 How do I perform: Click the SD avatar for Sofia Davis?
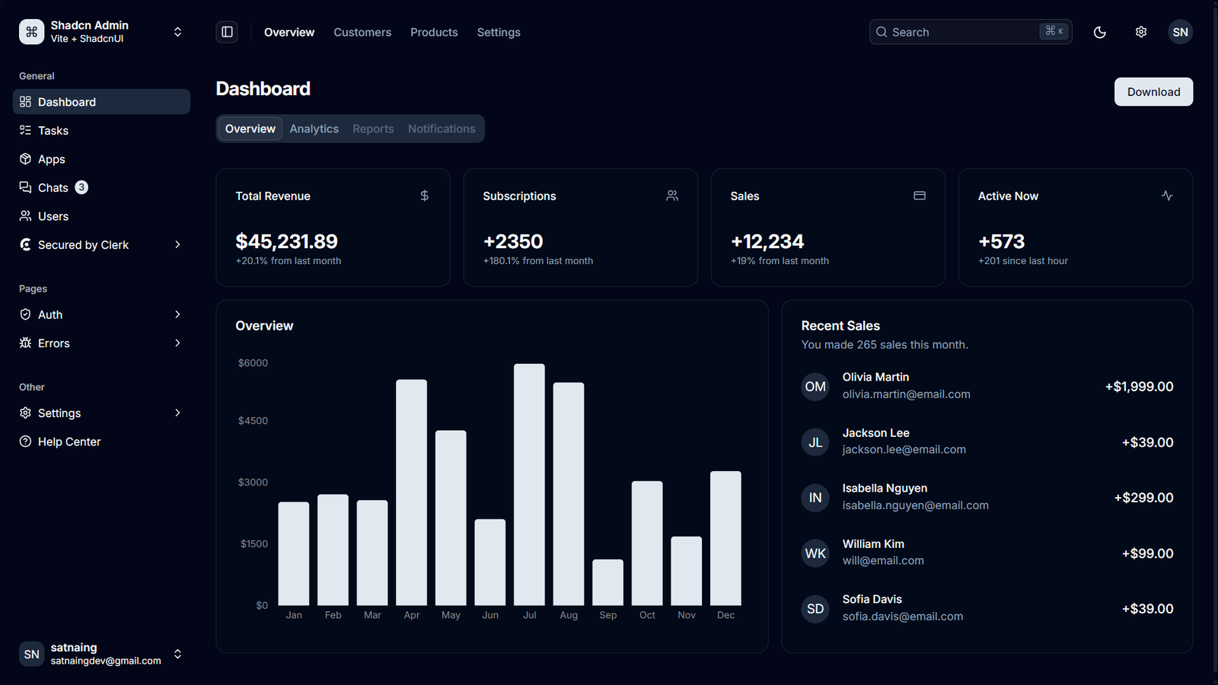(815, 609)
